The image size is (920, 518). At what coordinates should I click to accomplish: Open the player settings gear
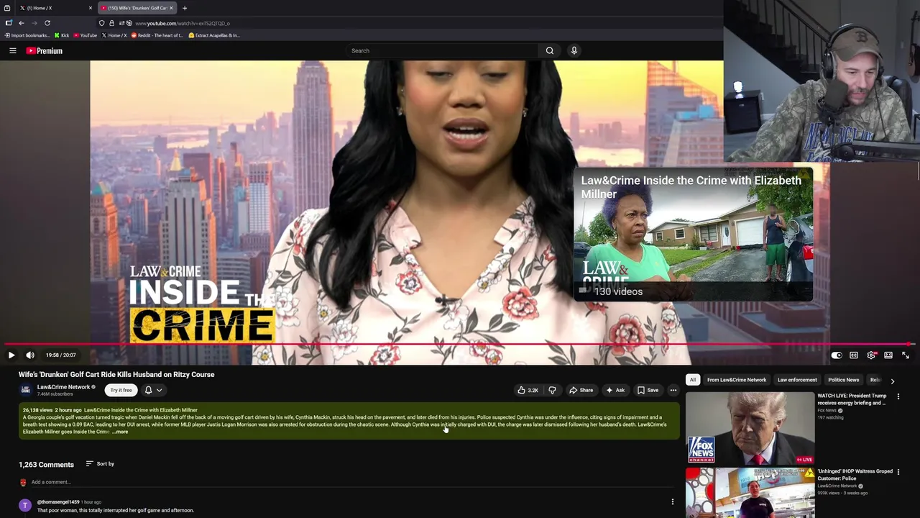pyautogui.click(x=871, y=355)
